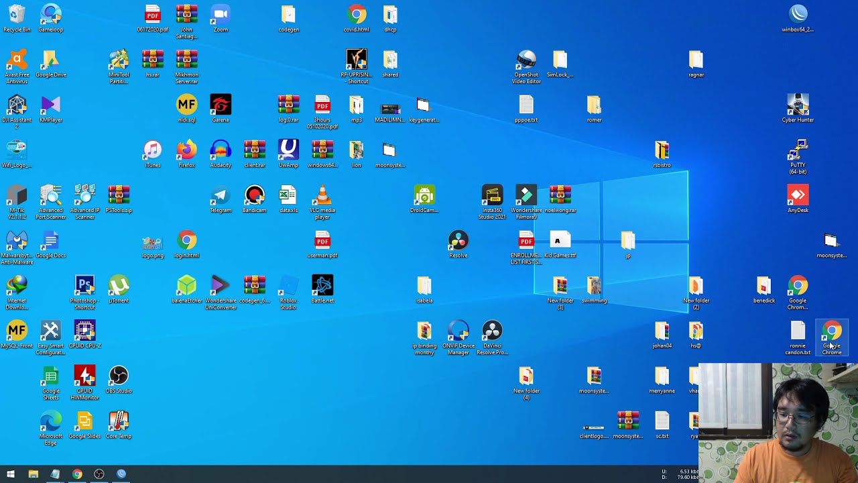Image resolution: width=858 pixels, height=483 pixels.
Task: Open File Explorer from taskbar
Action: coord(33,474)
